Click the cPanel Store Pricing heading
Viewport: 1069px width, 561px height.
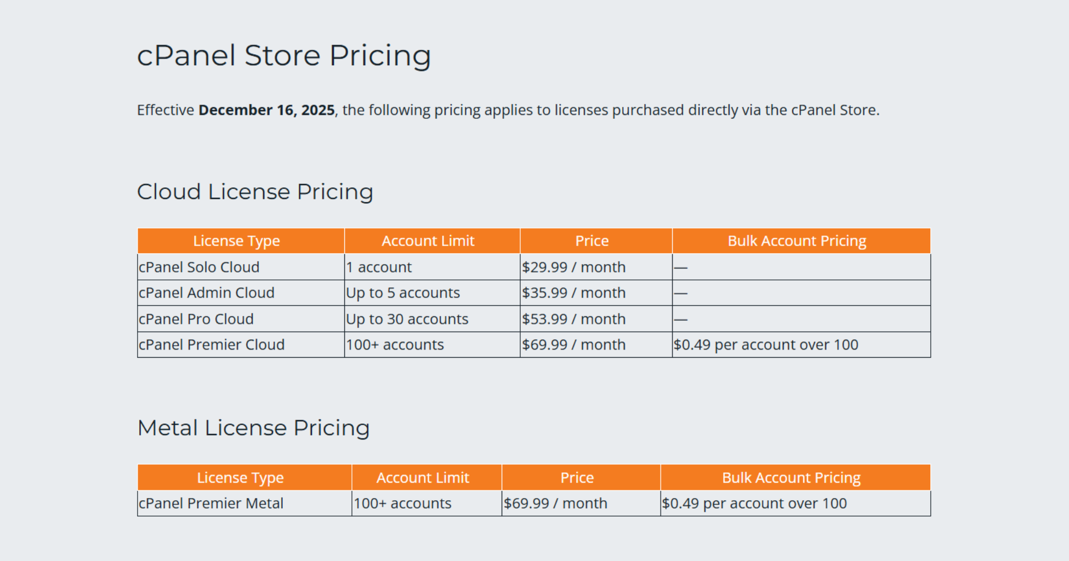(x=283, y=56)
